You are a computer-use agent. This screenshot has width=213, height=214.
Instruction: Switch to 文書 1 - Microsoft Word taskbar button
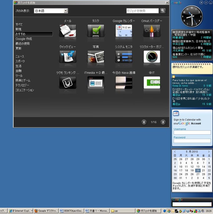[x=97, y=211]
